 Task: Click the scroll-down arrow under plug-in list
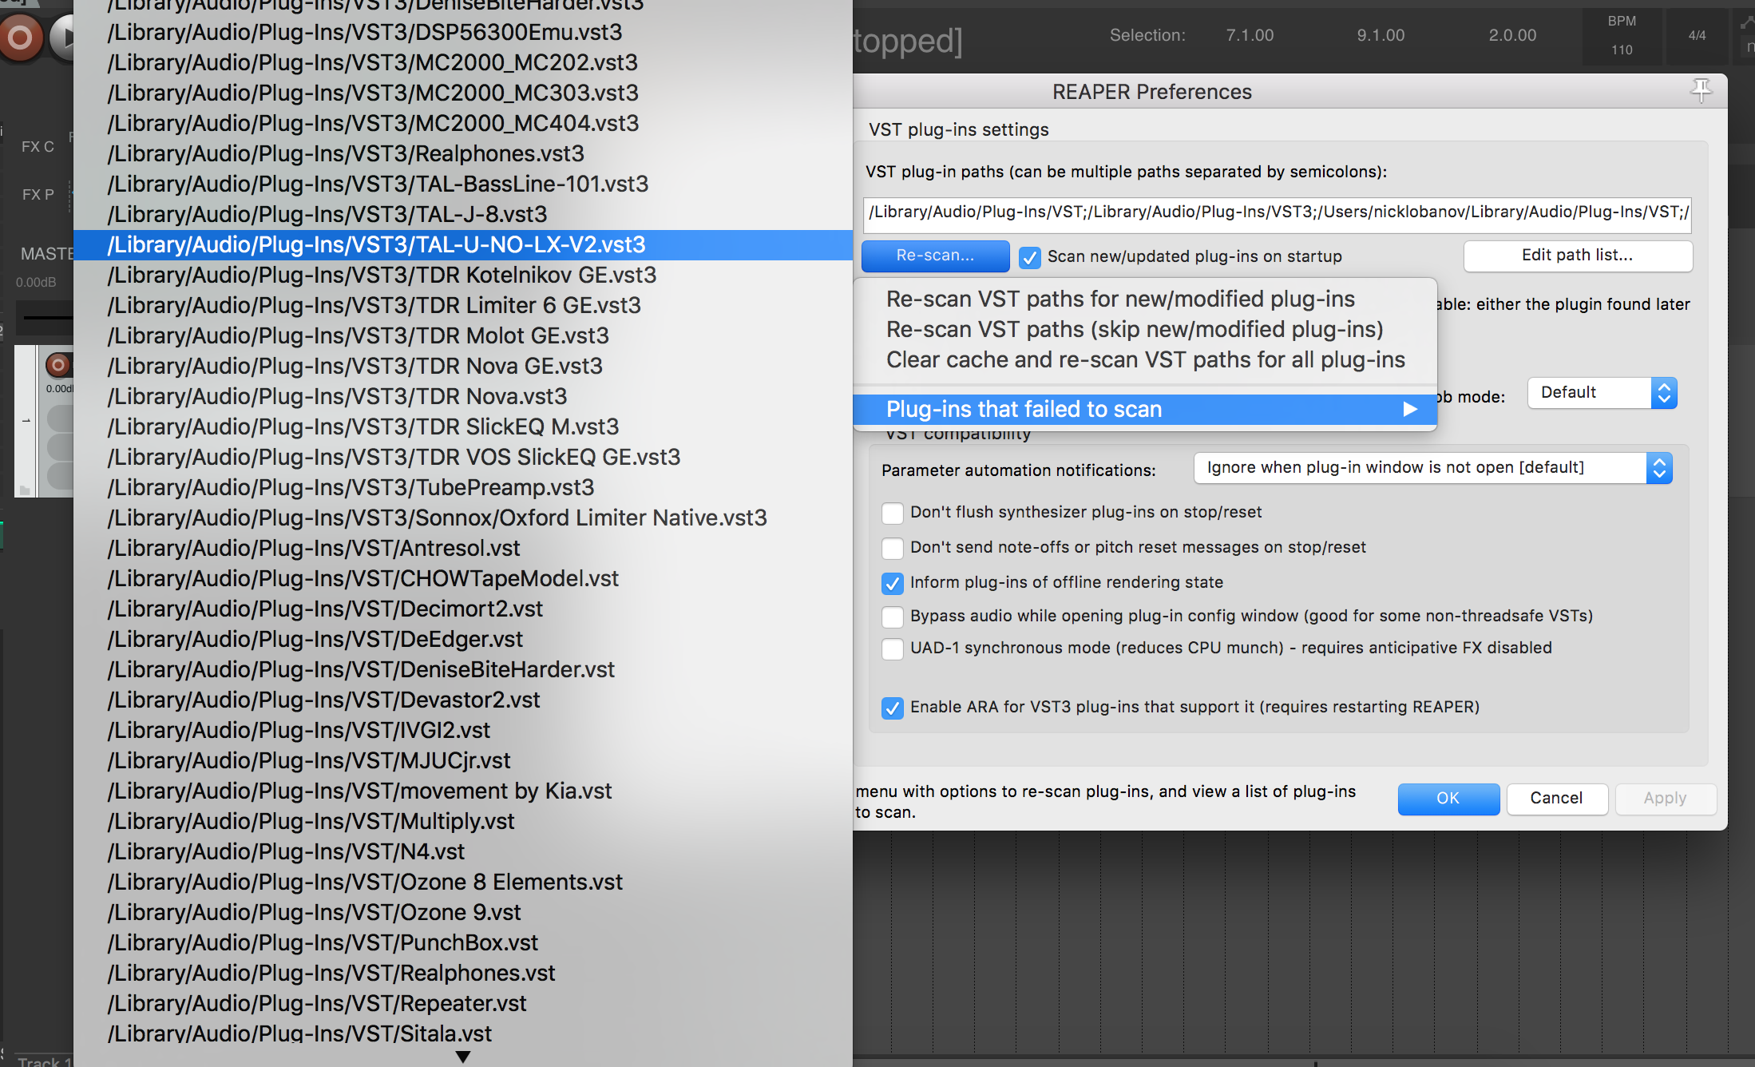(x=462, y=1056)
